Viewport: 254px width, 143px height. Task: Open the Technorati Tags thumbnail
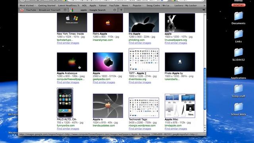pyautogui.click(x=144, y=108)
